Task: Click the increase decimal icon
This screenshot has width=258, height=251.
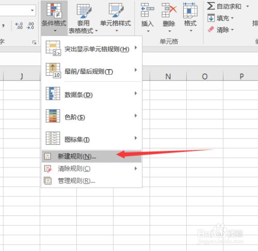Action: click(19, 26)
